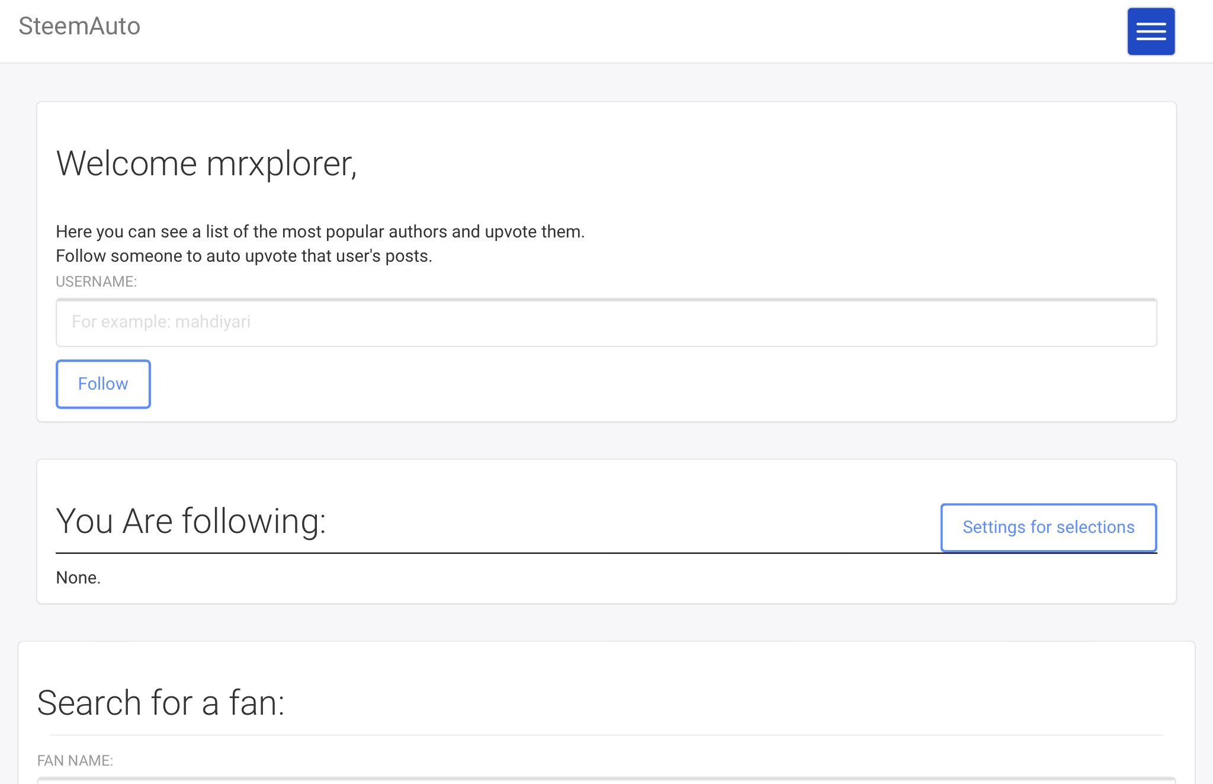
Task: Focus the fan name search box
Action: point(605,780)
